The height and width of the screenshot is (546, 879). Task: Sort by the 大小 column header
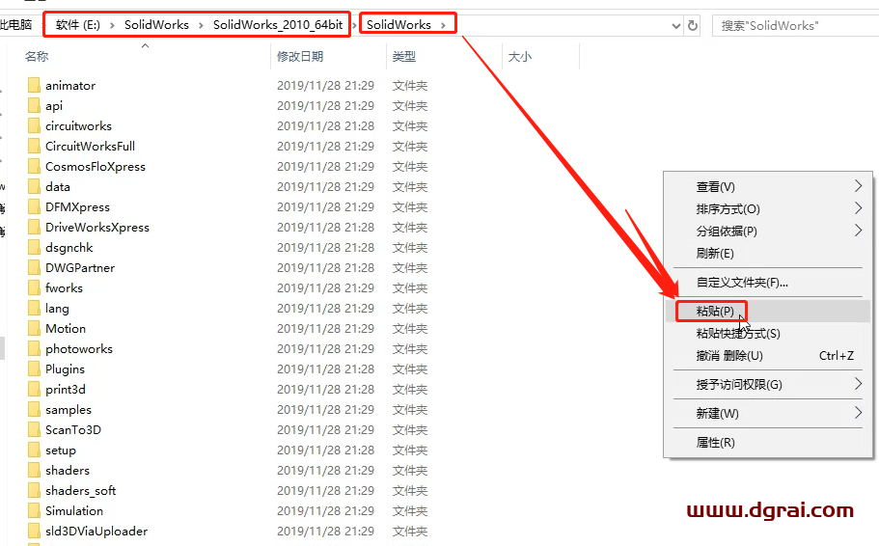pos(520,57)
